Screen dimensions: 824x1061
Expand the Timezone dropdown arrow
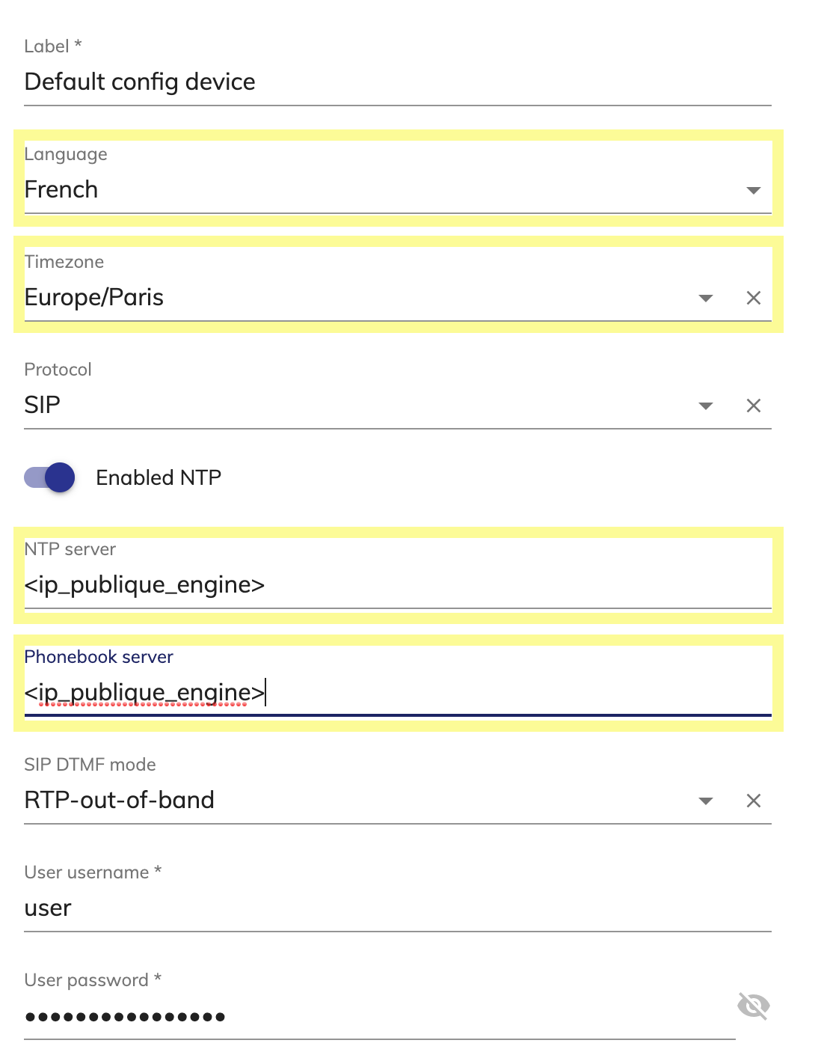pyautogui.click(x=705, y=298)
